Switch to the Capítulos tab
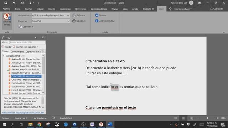 30,52
